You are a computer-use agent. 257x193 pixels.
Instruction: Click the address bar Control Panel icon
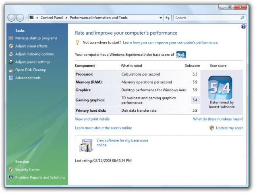pyautogui.click(x=32, y=17)
